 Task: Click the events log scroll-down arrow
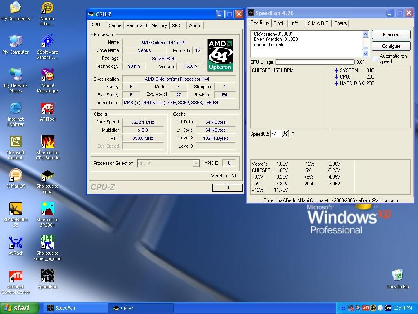point(366,53)
